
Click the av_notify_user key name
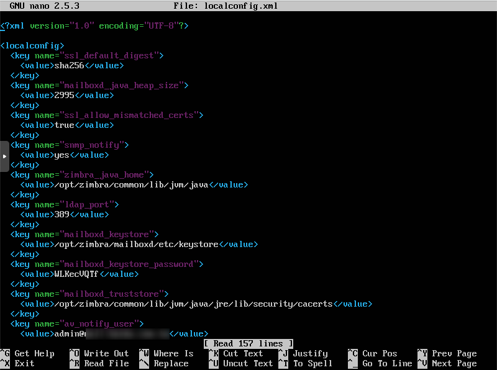point(99,324)
